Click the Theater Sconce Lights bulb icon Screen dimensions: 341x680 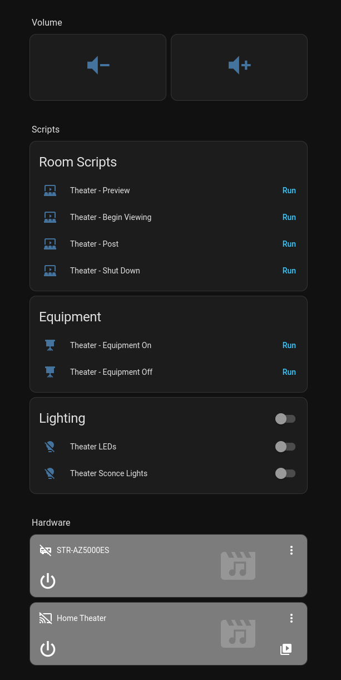pos(50,473)
